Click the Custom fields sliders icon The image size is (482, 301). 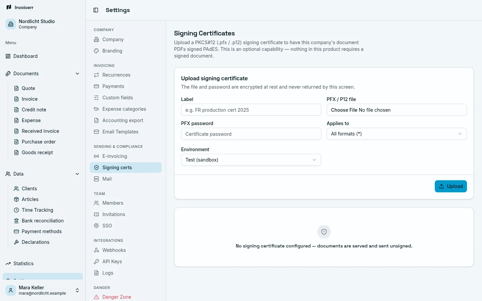pyautogui.click(x=96, y=98)
